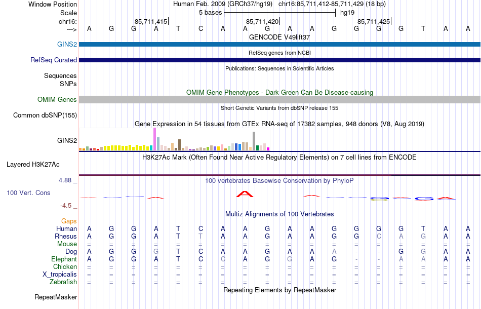Click the 85,711,420 ruler position
The image size is (481, 309).
pos(262,21)
